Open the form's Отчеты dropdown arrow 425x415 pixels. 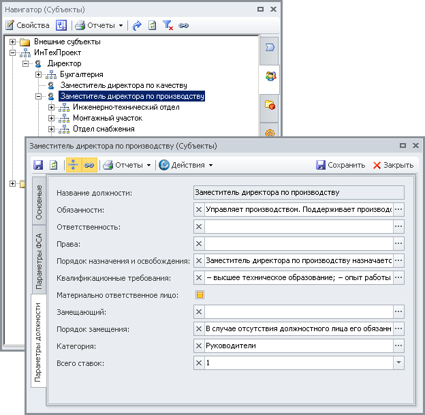coord(148,165)
